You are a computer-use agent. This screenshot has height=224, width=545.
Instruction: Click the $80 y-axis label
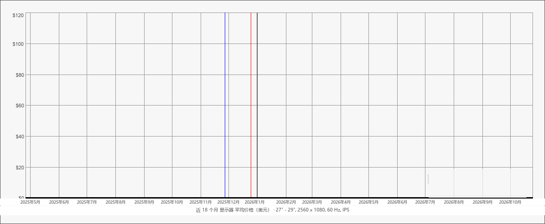point(19,75)
